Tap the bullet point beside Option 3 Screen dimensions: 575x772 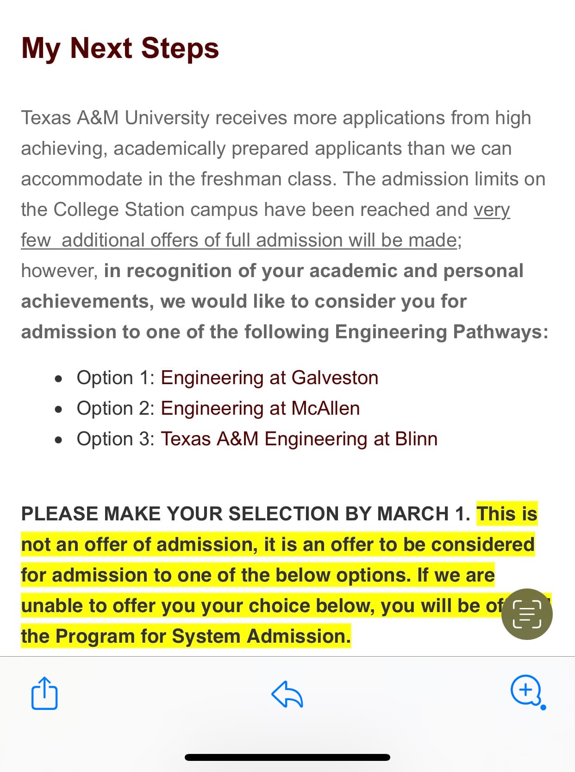58,440
